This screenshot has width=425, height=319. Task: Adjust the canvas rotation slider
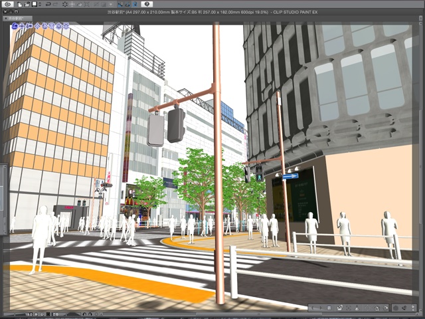pos(74,314)
